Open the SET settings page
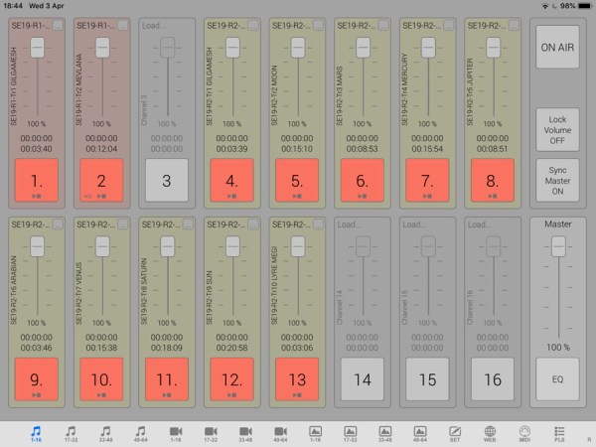The height and width of the screenshot is (447, 596). pos(455,433)
